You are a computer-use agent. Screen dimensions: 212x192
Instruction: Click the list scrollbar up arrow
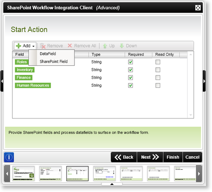tap(191, 54)
